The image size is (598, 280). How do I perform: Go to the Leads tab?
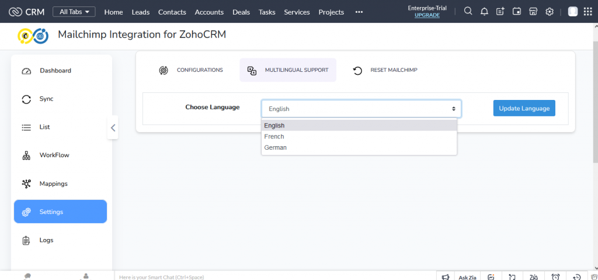point(141,12)
